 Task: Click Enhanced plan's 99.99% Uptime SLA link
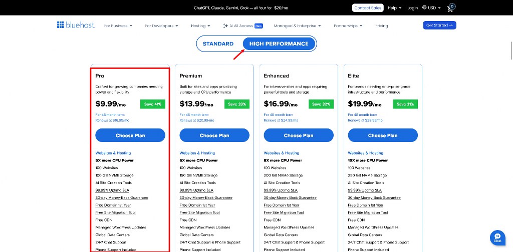(281, 190)
